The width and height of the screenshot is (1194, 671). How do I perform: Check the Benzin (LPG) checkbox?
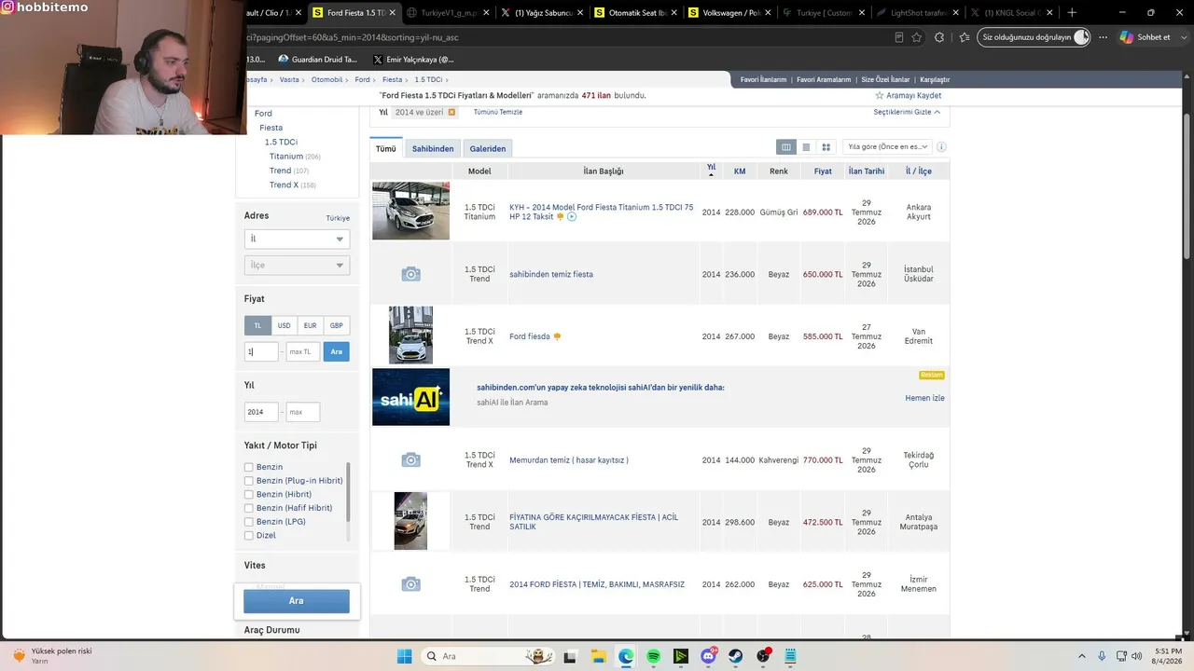click(249, 522)
